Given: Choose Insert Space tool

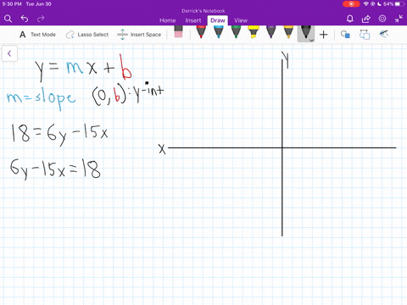Looking at the screenshot, I should point(139,35).
